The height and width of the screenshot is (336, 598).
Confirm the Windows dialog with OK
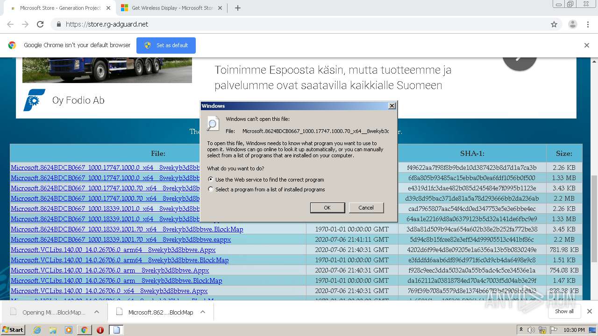point(327,208)
